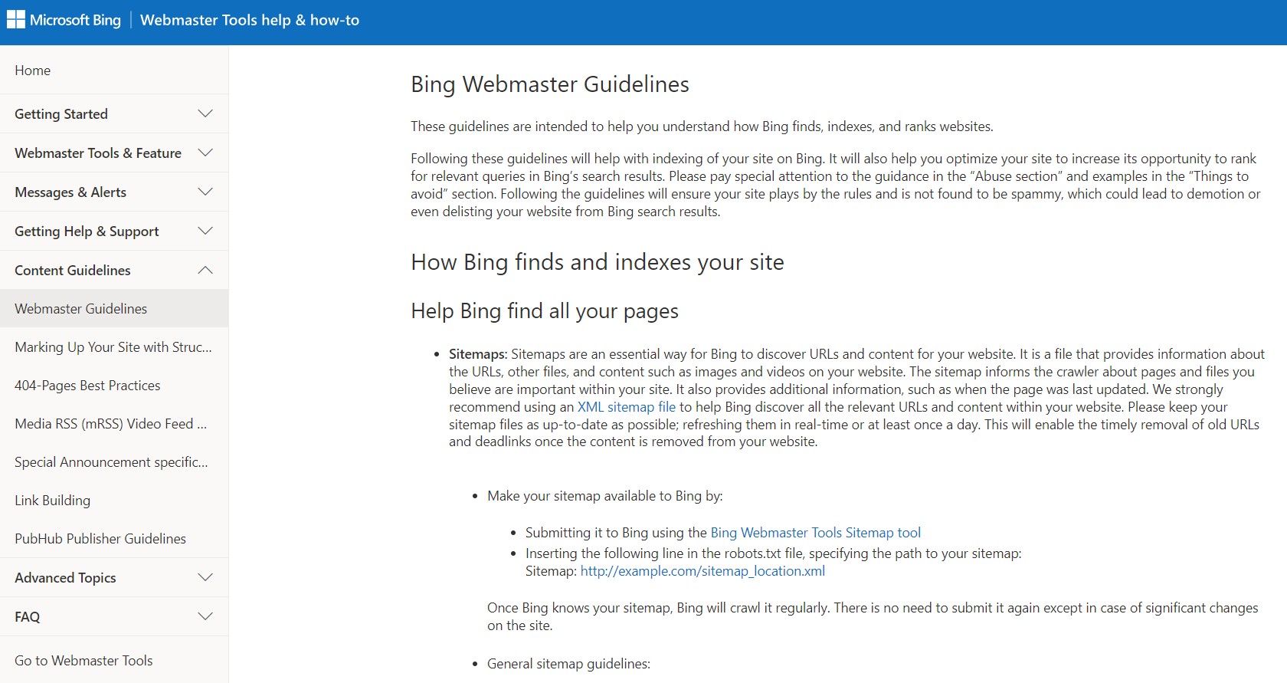Open the Bing Webmaster Tools Sitemap tool link
This screenshot has width=1287, height=683.
(x=815, y=532)
